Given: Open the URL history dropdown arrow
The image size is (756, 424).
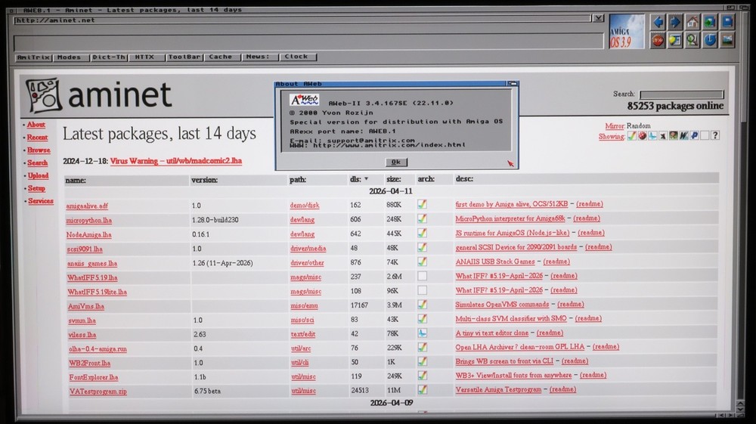Looking at the screenshot, I should (598, 18).
